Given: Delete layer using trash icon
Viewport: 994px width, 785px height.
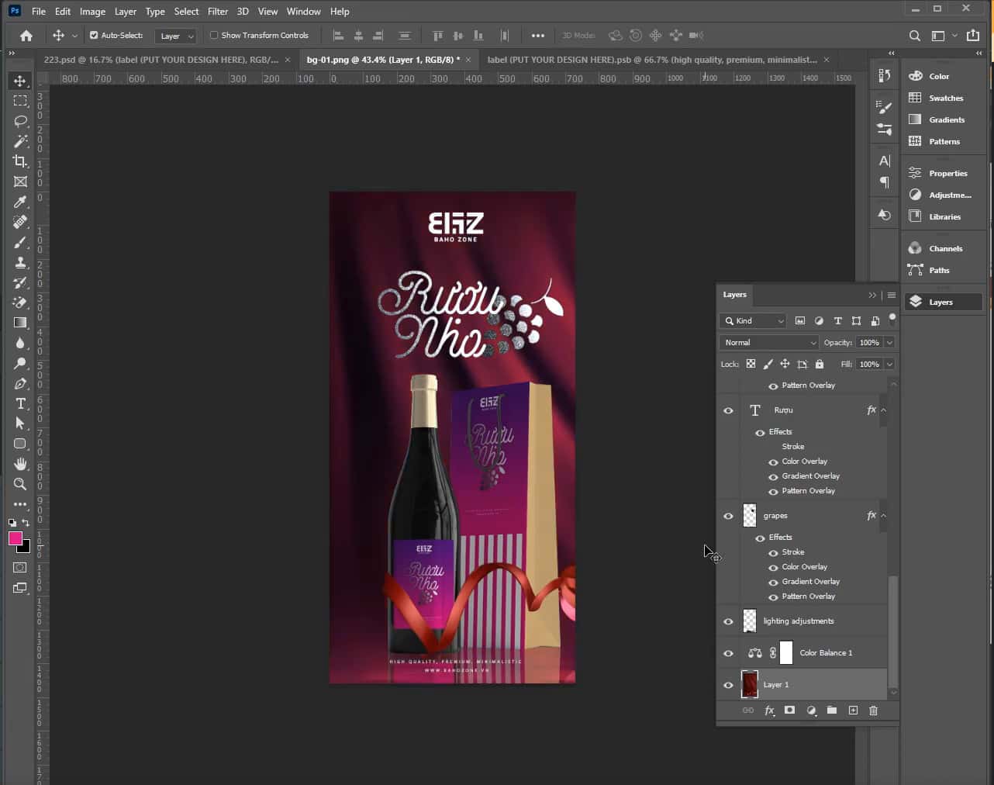Looking at the screenshot, I should 873,711.
